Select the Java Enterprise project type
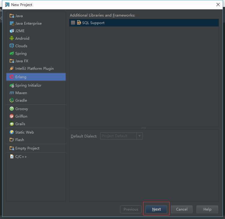This screenshot has height=219, width=225. [36, 23]
